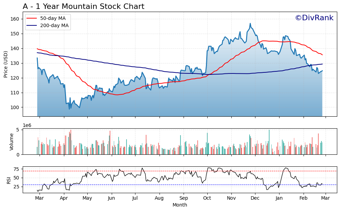340x211 pixels.
Task: Click the RSI overbought dashed red line
Action: (172, 171)
